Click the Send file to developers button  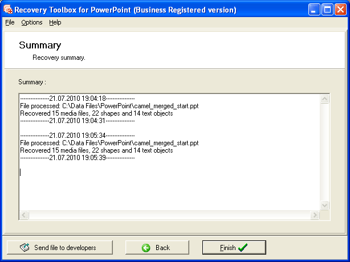(x=60, y=248)
